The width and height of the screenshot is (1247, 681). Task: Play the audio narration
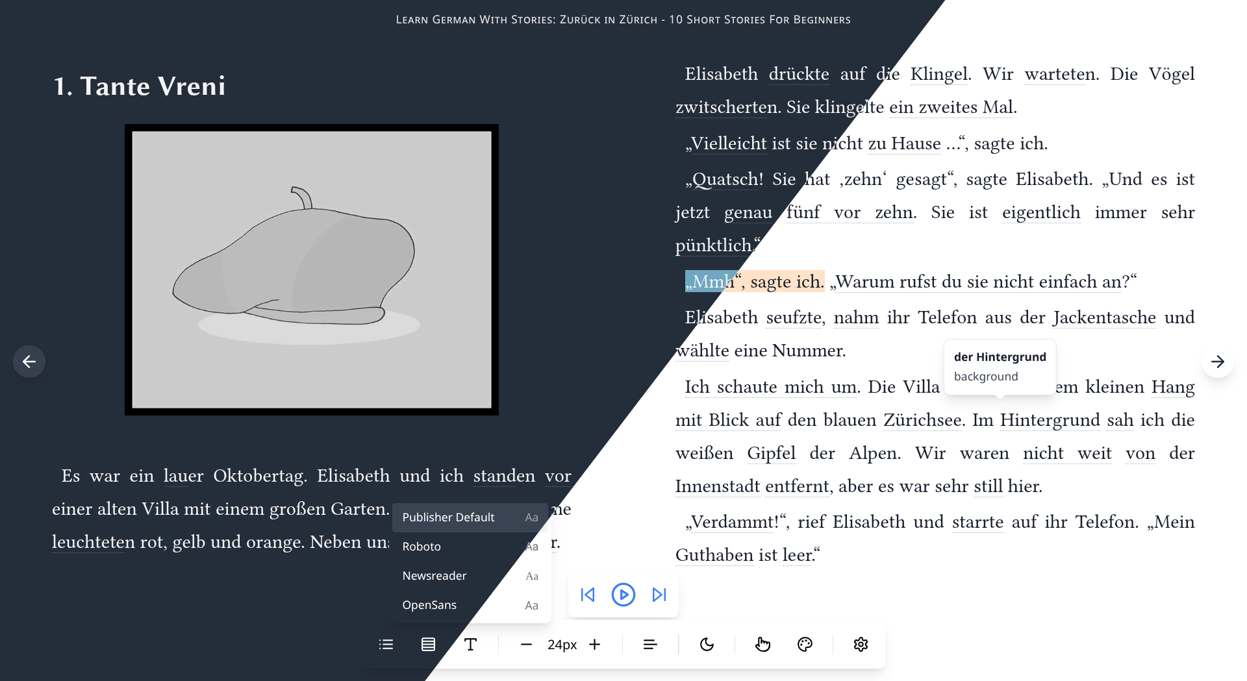click(x=623, y=595)
